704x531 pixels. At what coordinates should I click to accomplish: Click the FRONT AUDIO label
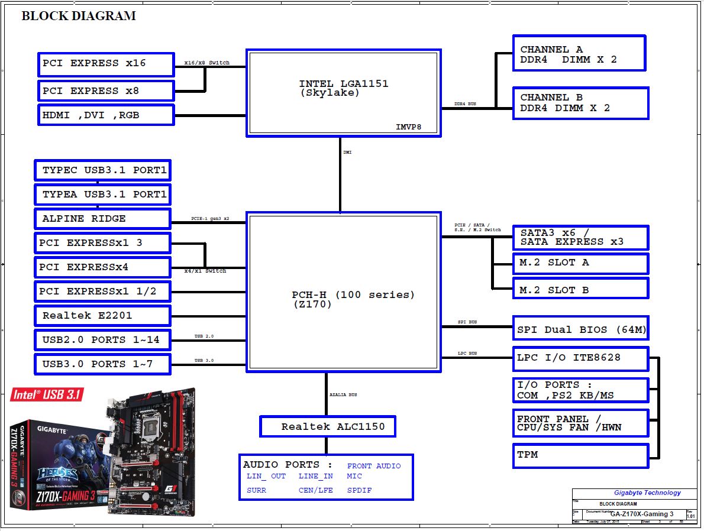coord(373,466)
